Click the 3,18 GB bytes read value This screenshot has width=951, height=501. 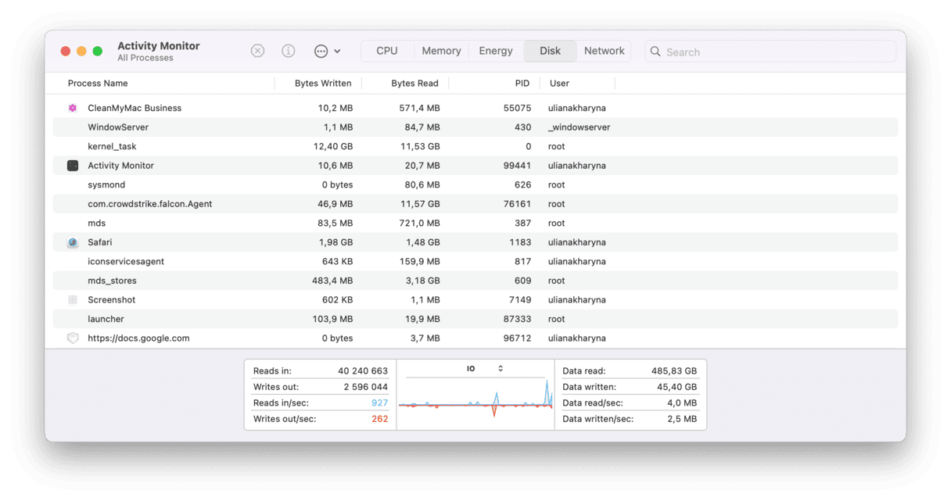(x=422, y=281)
